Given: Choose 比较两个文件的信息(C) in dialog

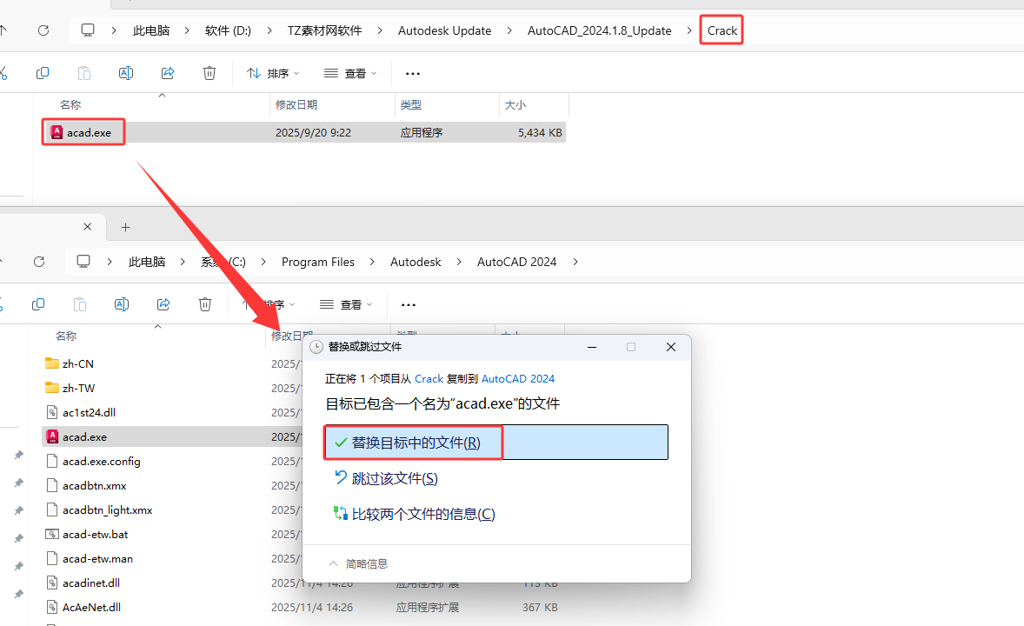Looking at the screenshot, I should point(415,514).
